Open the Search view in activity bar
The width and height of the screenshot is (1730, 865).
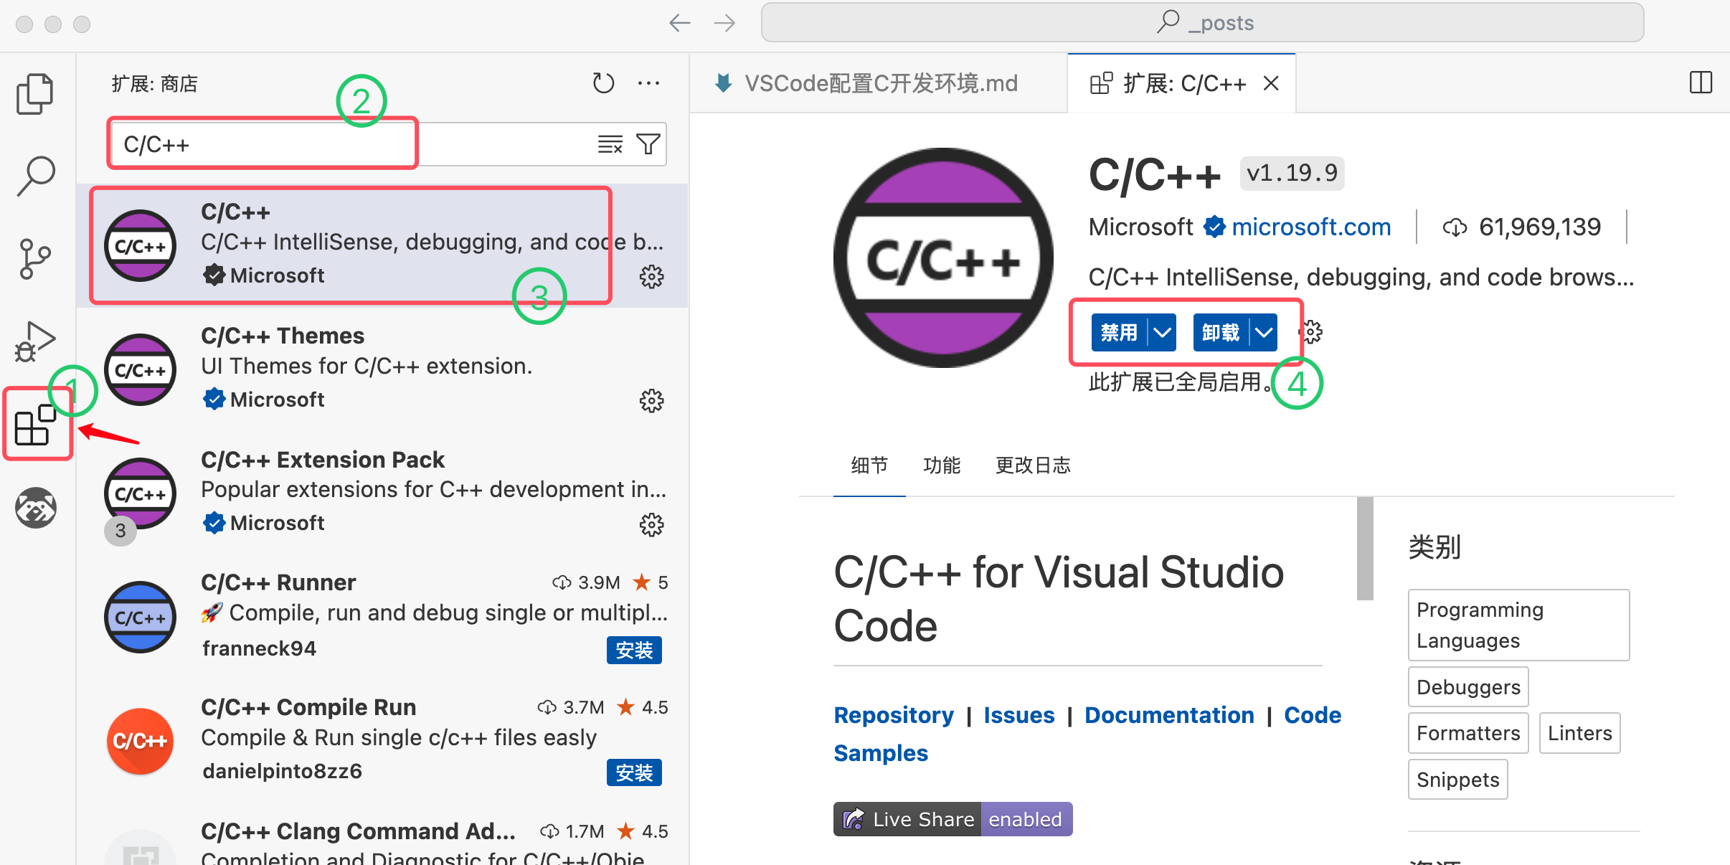pos(34,176)
